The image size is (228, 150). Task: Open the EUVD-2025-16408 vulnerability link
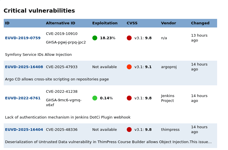click(x=24, y=67)
